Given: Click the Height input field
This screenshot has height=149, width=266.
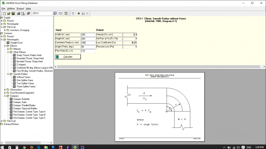Looking at the screenshot, I should pyautogui.click(x=88, y=39).
